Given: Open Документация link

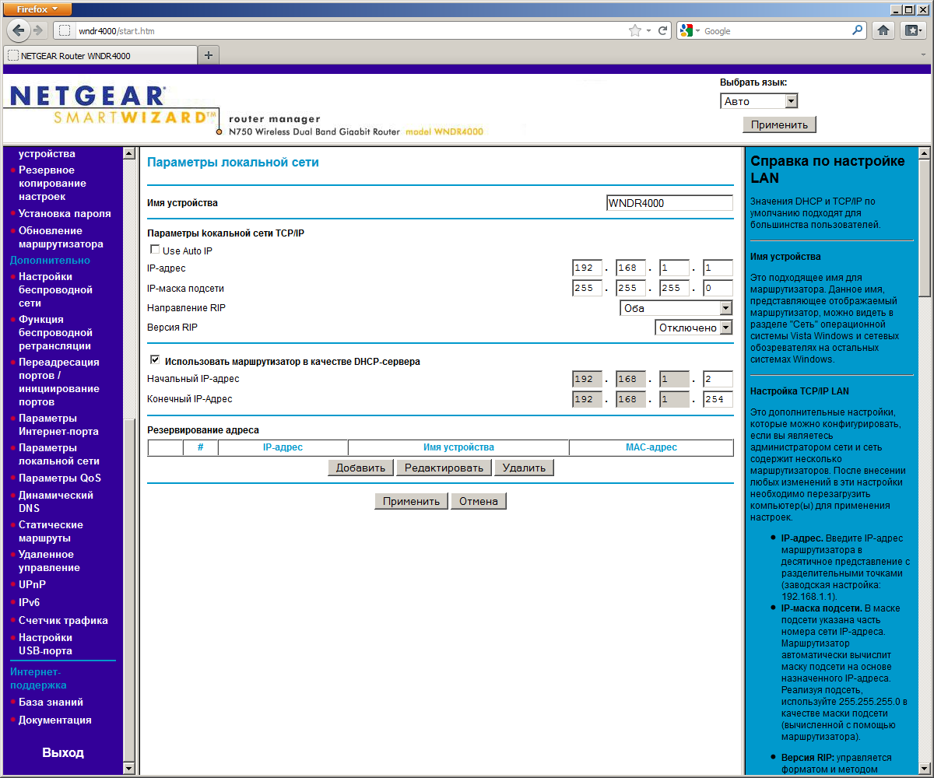Looking at the screenshot, I should (55, 720).
